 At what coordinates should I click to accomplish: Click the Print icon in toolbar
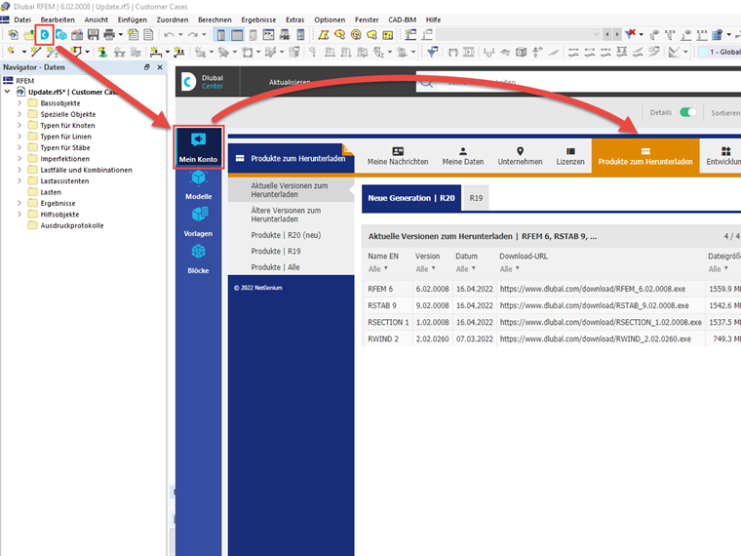(x=109, y=34)
